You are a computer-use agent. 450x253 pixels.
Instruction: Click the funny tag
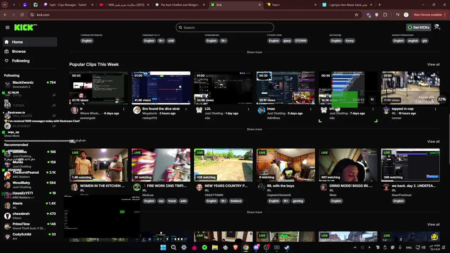pyautogui.click(x=349, y=41)
